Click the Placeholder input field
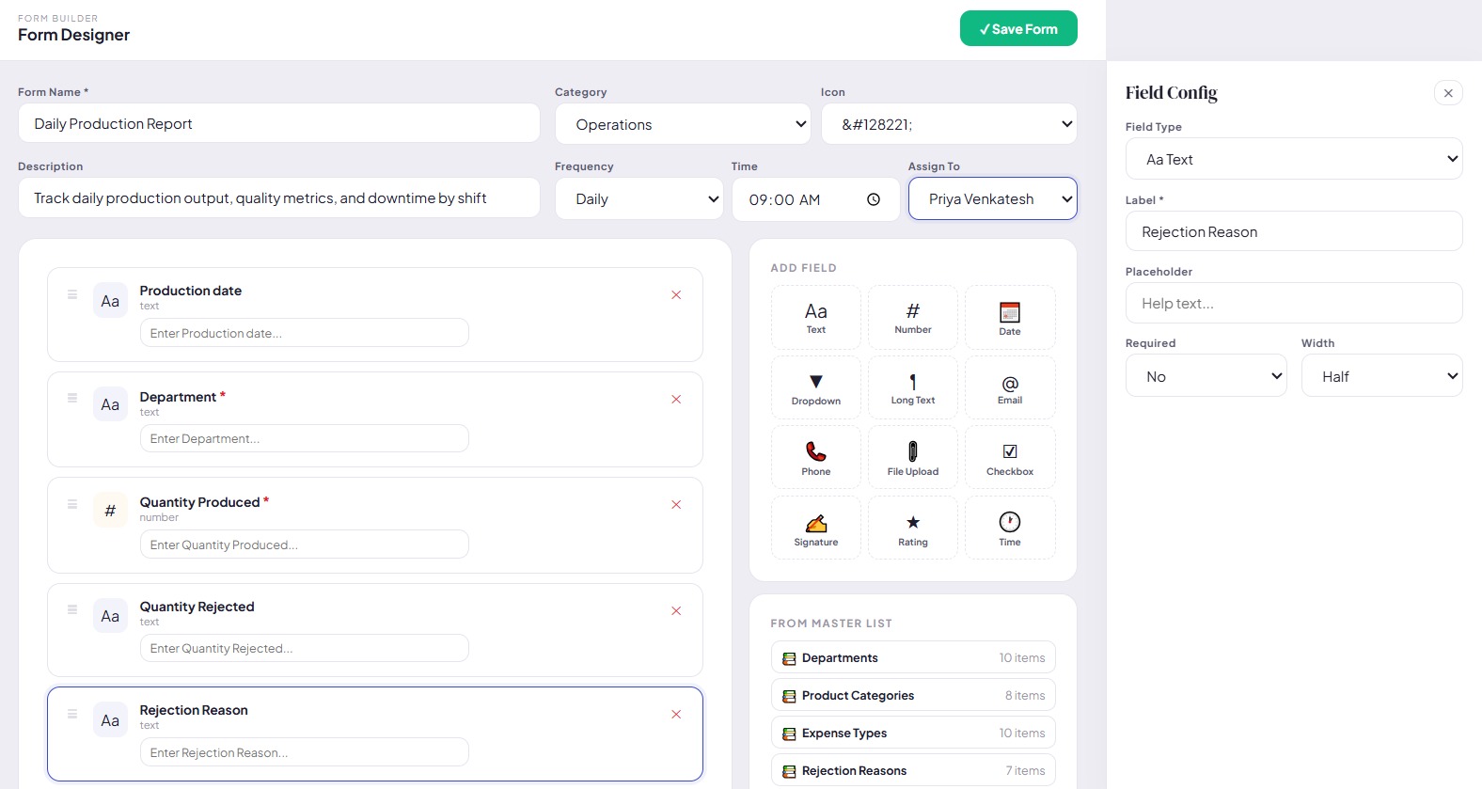The width and height of the screenshot is (1482, 789). (x=1294, y=303)
